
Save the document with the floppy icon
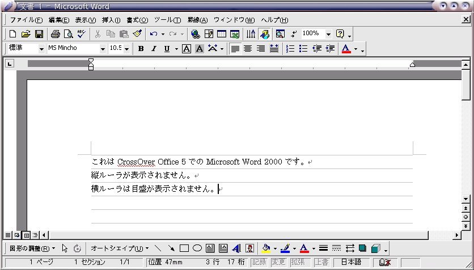point(39,34)
